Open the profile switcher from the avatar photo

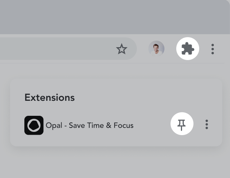click(157, 49)
